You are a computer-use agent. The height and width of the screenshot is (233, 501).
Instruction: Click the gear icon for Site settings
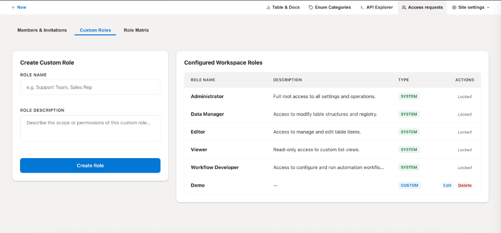pyautogui.click(x=455, y=7)
